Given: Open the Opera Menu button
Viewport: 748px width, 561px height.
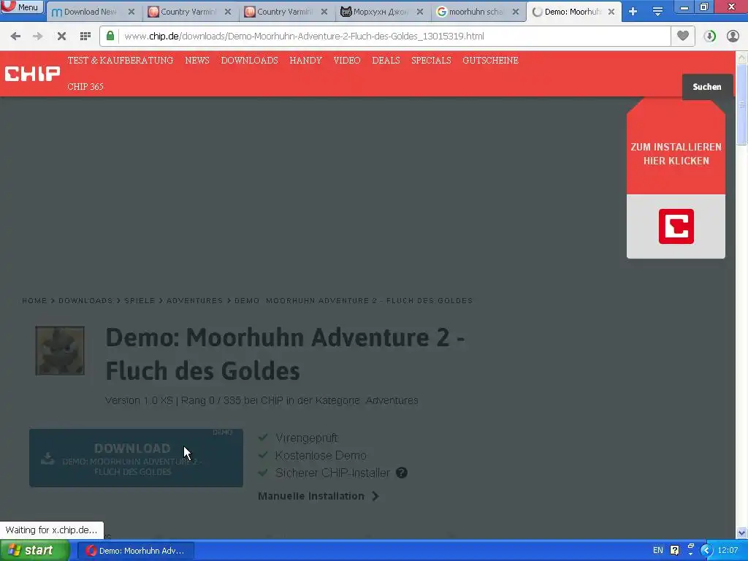Looking at the screenshot, I should click(x=22, y=7).
